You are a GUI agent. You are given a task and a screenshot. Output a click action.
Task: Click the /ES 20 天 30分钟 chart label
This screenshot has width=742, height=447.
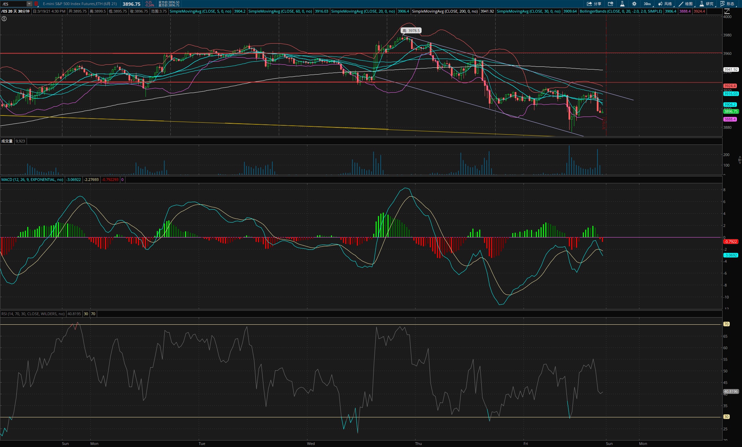pos(15,11)
